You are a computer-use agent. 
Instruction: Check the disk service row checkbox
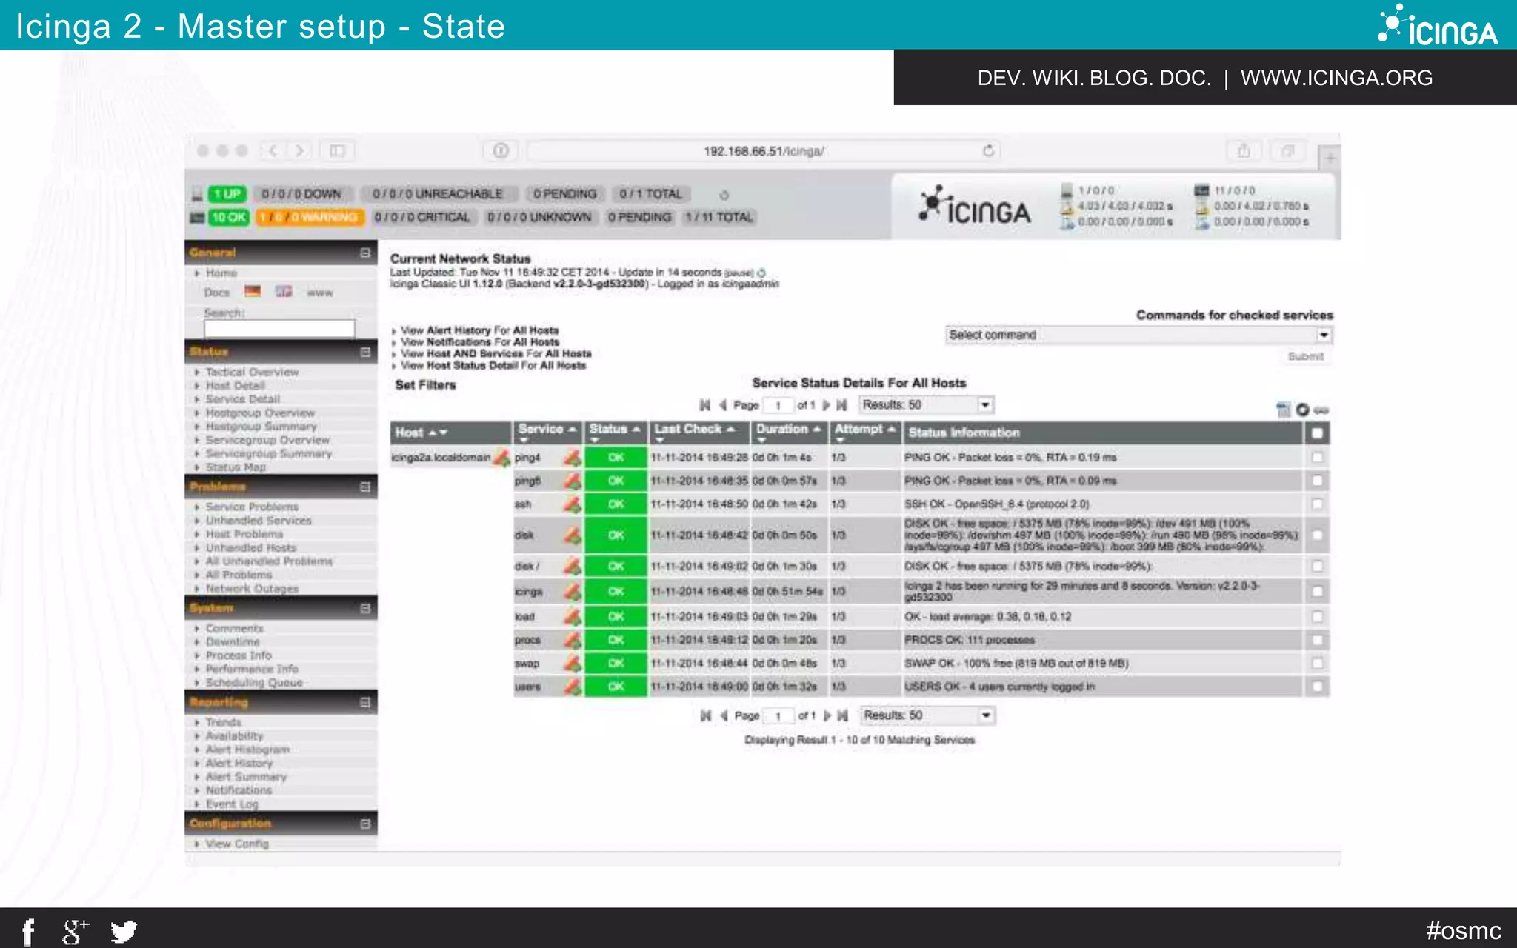click(x=1317, y=535)
